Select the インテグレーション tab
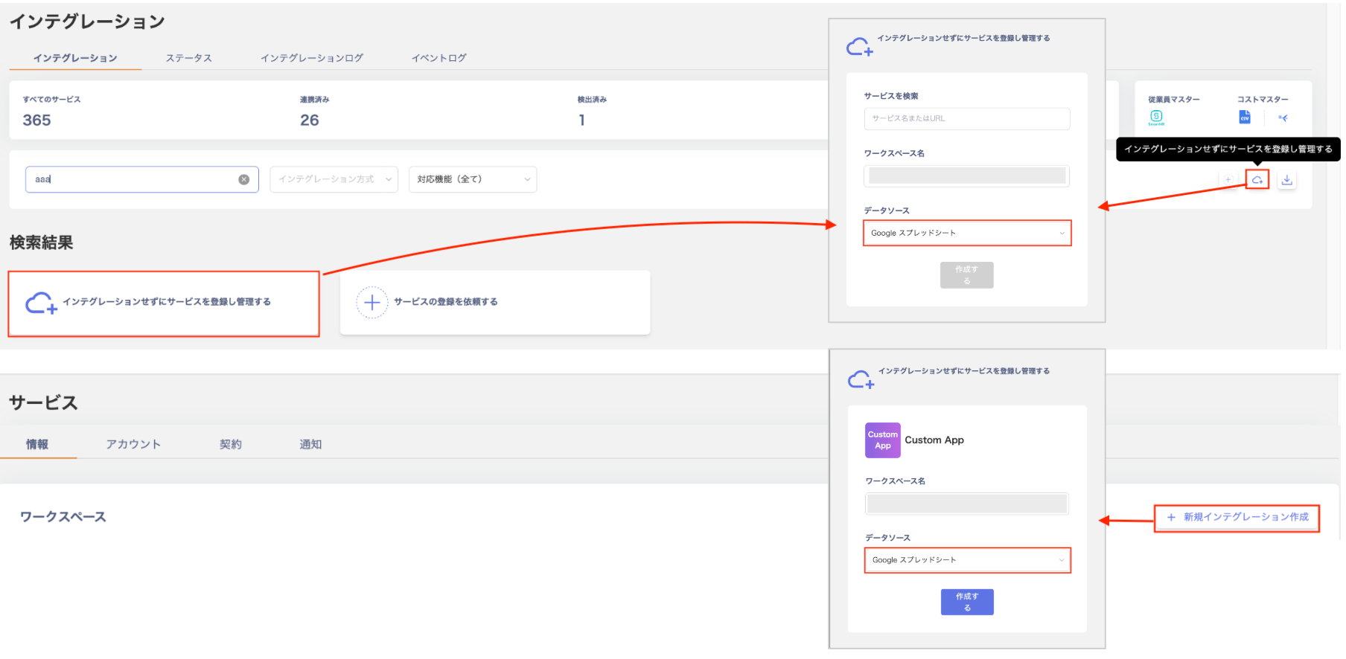1346x659 pixels. [75, 58]
